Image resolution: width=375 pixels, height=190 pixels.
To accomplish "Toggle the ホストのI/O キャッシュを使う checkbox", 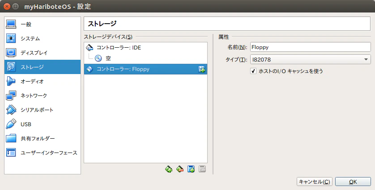I will tap(253, 71).
